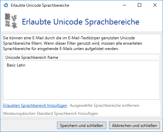Choose Abbrechen und schließen button
163x132 pixels.
point(134,125)
